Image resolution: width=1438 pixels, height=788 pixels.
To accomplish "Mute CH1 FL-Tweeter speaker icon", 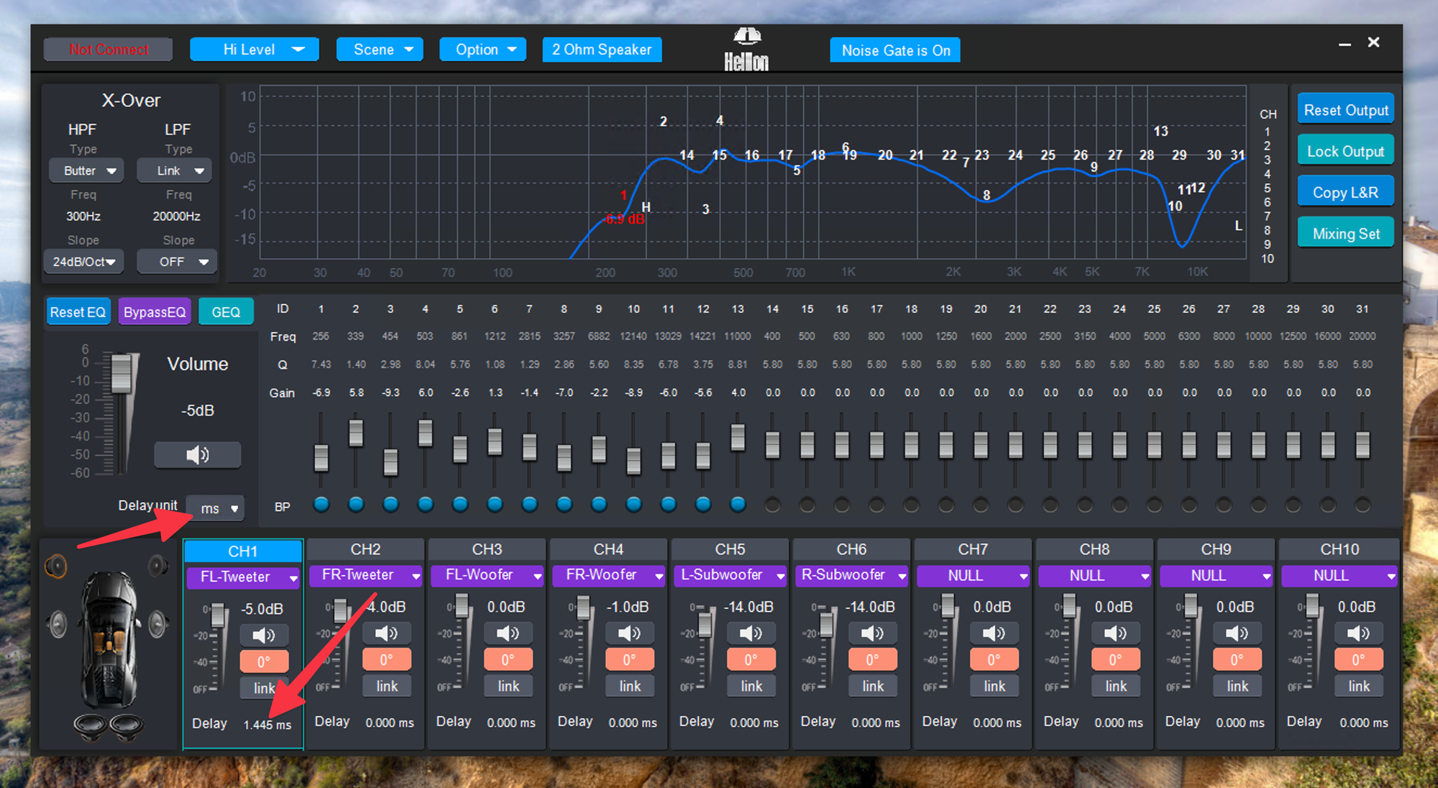I will pyautogui.click(x=263, y=635).
